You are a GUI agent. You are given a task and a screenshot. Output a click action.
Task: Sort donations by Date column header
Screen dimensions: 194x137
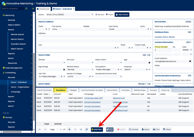click(47, 94)
